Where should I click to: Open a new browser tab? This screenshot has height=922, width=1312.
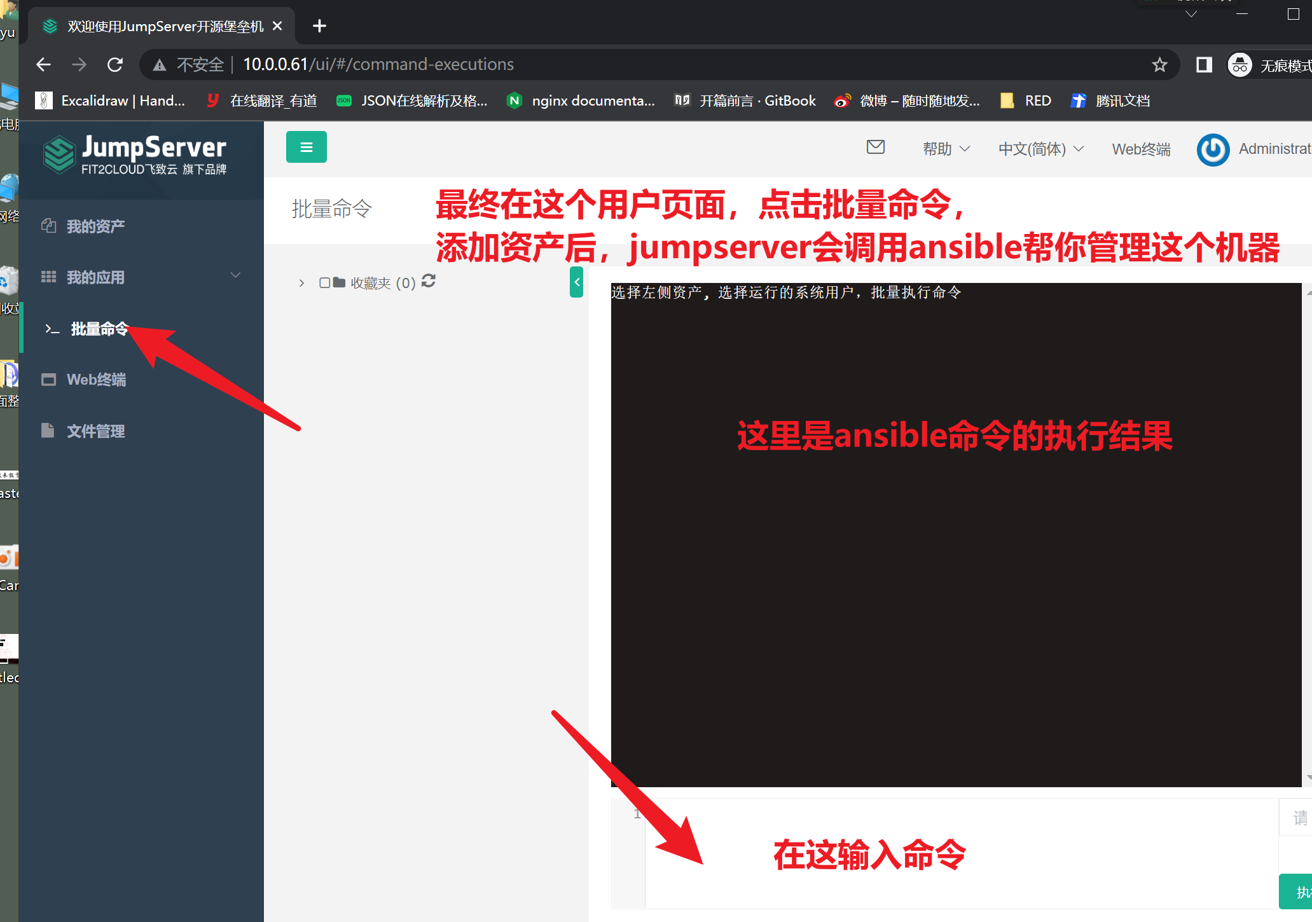coord(319,26)
